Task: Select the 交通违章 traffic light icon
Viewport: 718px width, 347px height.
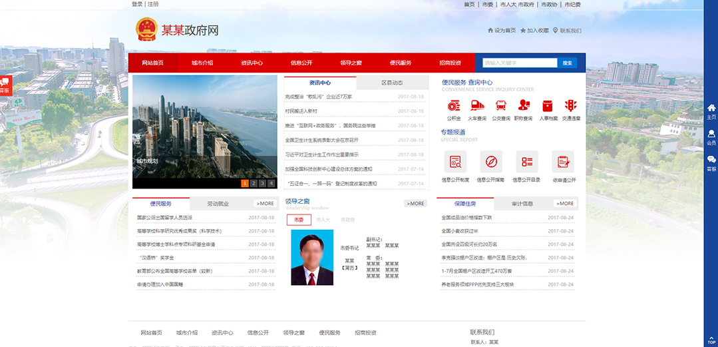Action: [570, 105]
